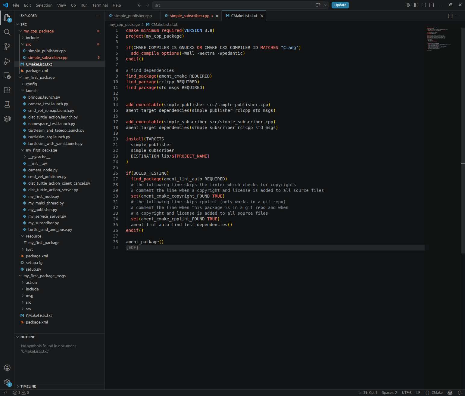465x396 pixels.
Task: Click my_cpp_package in breadcrumb
Action: coord(125,24)
